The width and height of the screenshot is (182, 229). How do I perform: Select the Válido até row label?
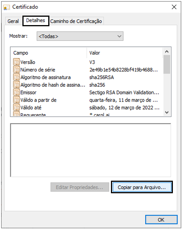pyautogui.click(x=31, y=108)
